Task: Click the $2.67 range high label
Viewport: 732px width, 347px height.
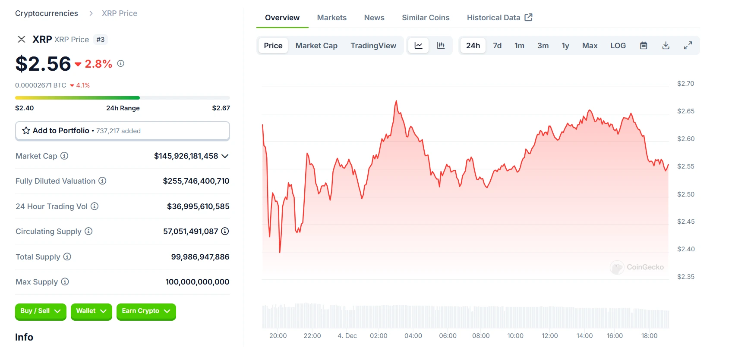Action: (221, 108)
